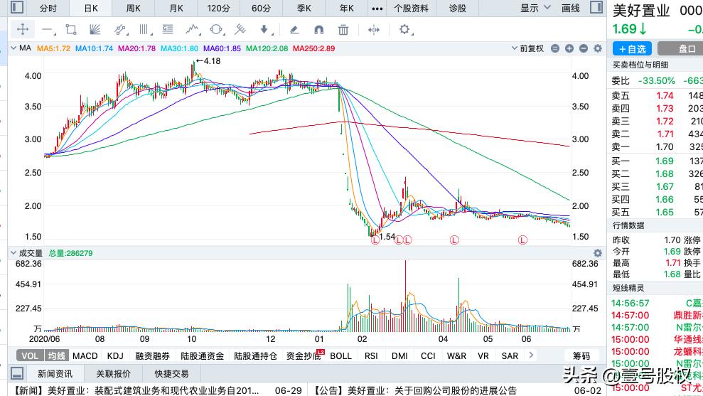
Task: Click the 筹码 chip distribution button
Action: 581,355
